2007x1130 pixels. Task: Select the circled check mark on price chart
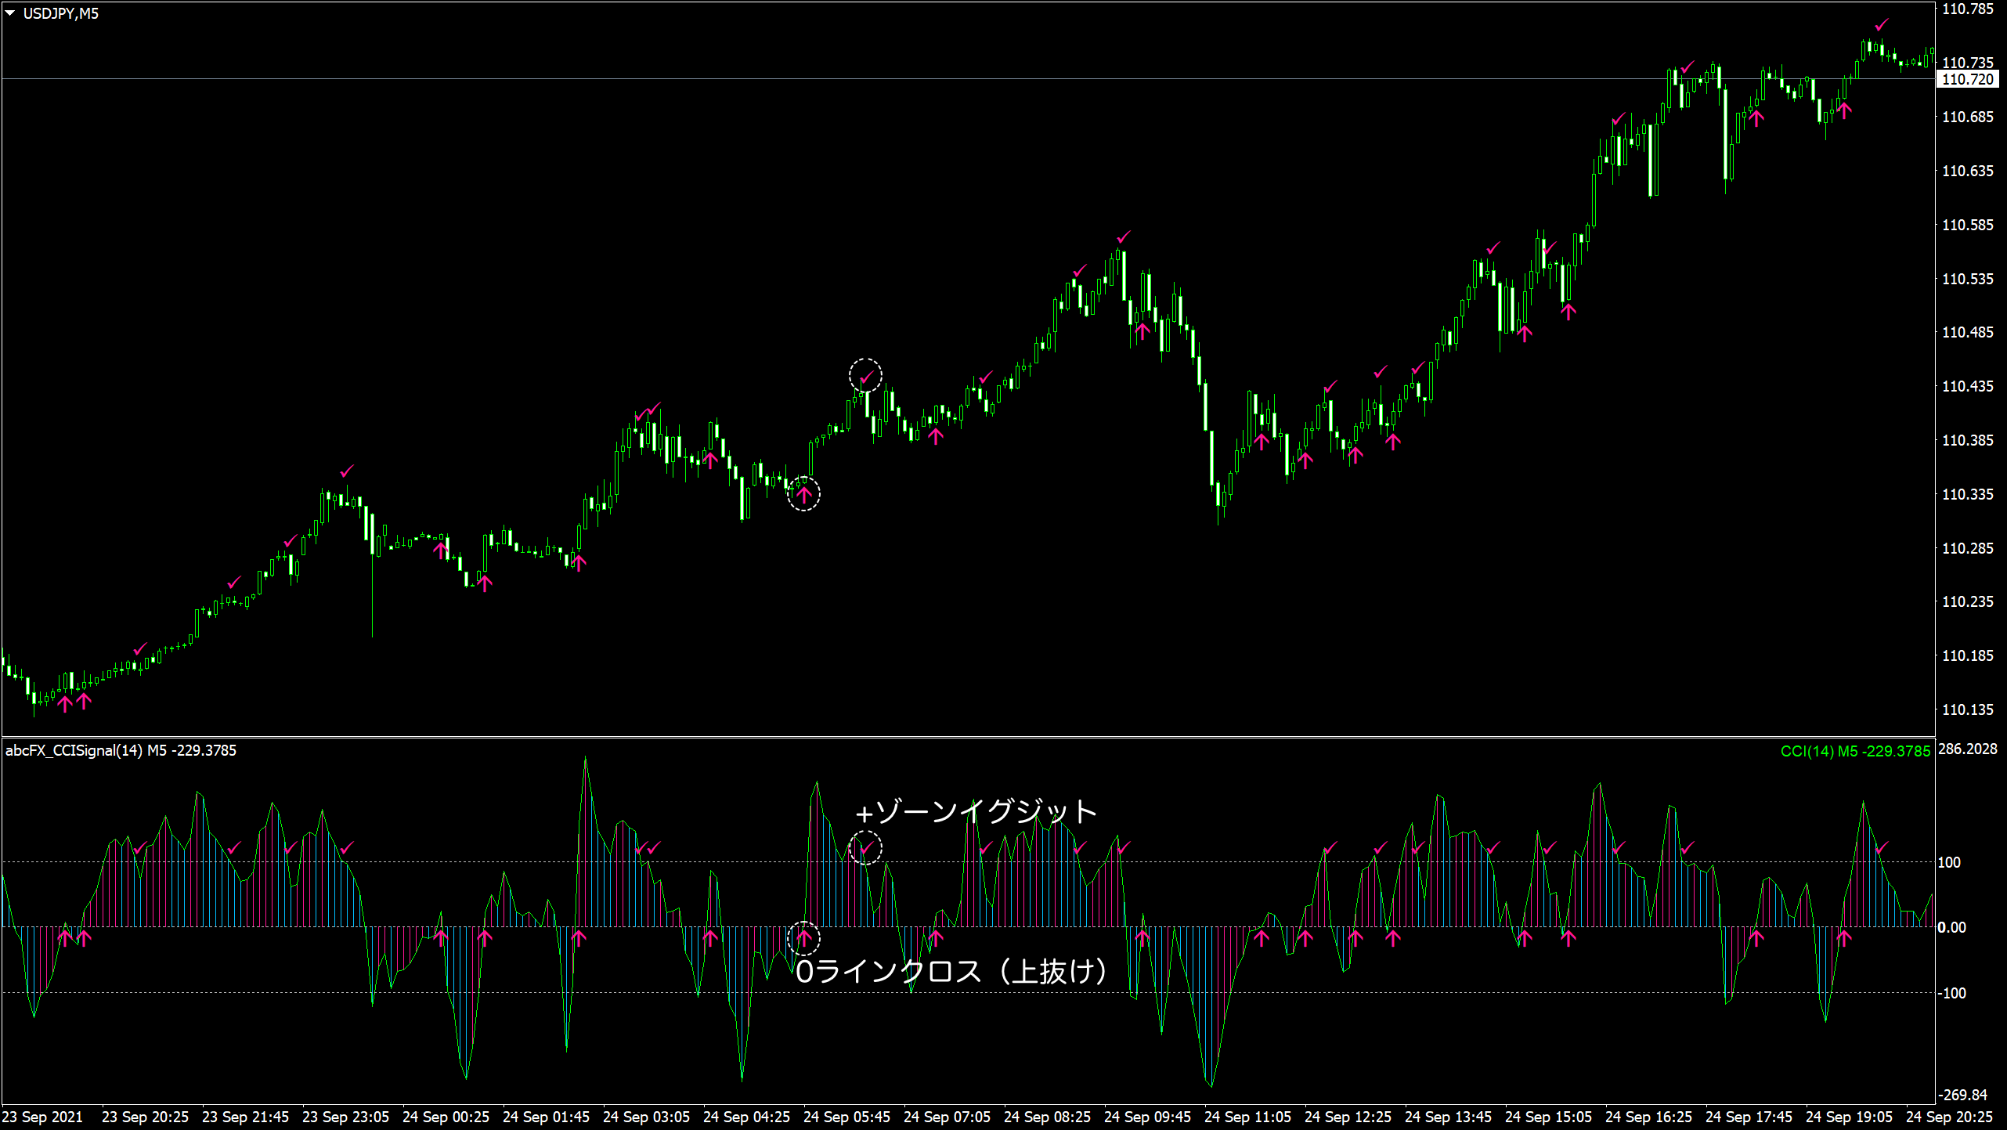click(866, 377)
